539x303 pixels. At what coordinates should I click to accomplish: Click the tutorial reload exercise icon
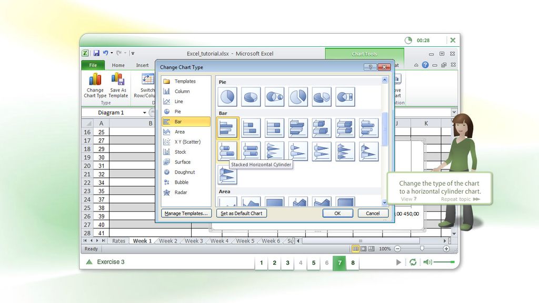413,262
